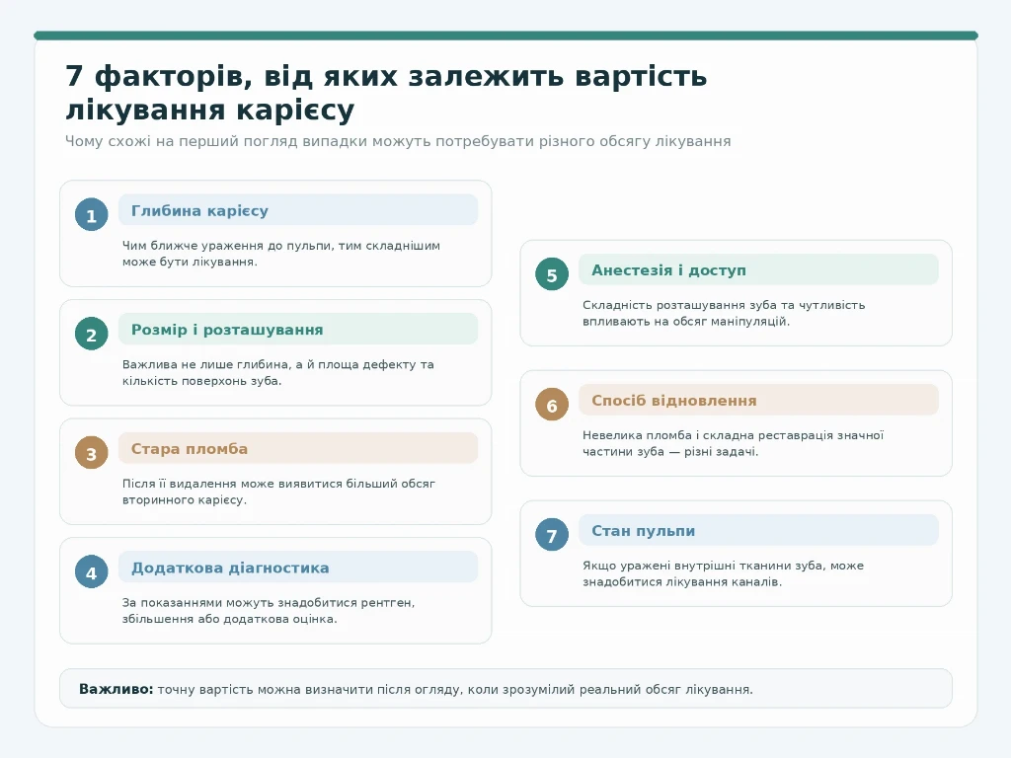Click description 'Якщо уражені внутрішні тканини зуба'
1011x758 pixels.
723,573
